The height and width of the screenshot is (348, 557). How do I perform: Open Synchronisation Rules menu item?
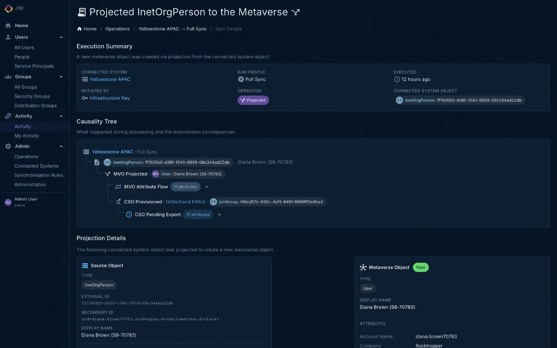click(39, 175)
